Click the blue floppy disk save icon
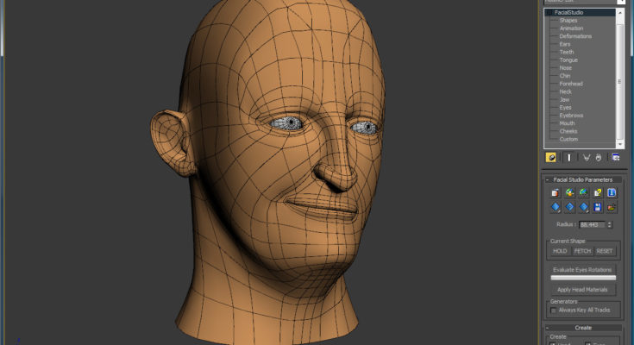 [598, 207]
